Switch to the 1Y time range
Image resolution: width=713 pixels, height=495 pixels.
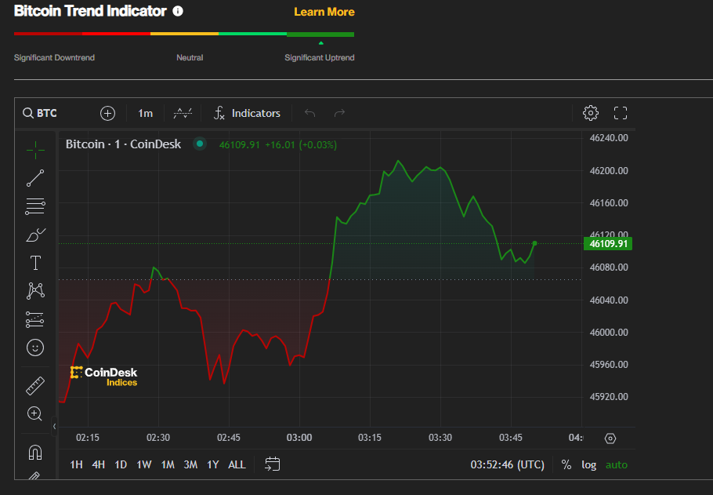[212, 464]
